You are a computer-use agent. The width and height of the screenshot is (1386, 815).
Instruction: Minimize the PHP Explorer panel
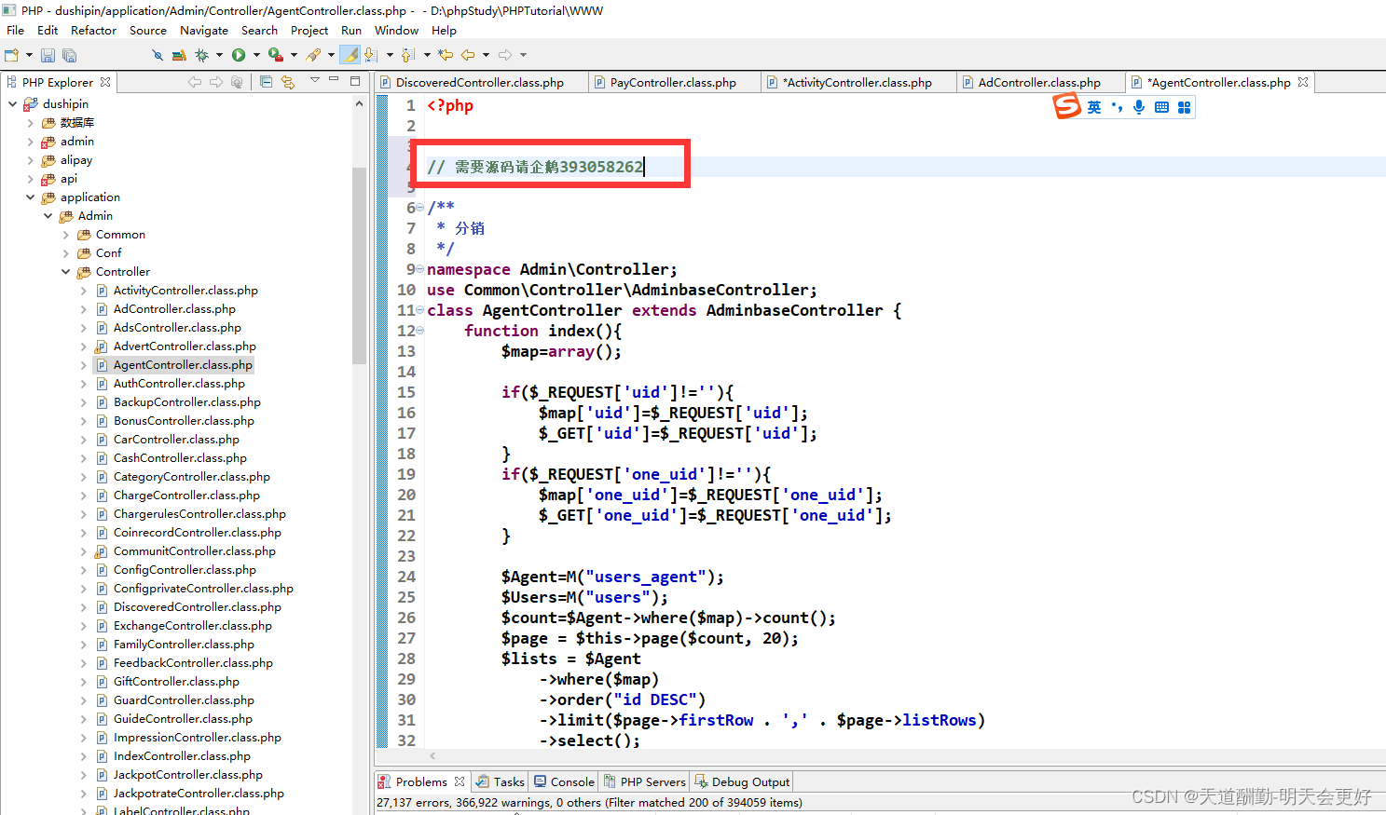334,80
